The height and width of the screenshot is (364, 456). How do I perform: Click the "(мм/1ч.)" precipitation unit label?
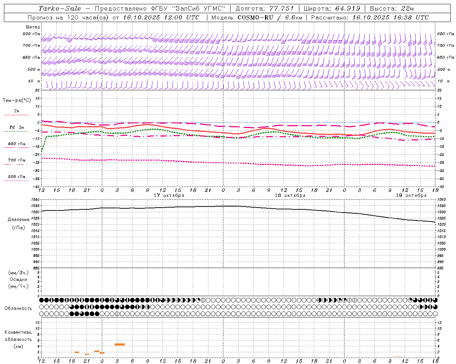pyautogui.click(x=19, y=286)
